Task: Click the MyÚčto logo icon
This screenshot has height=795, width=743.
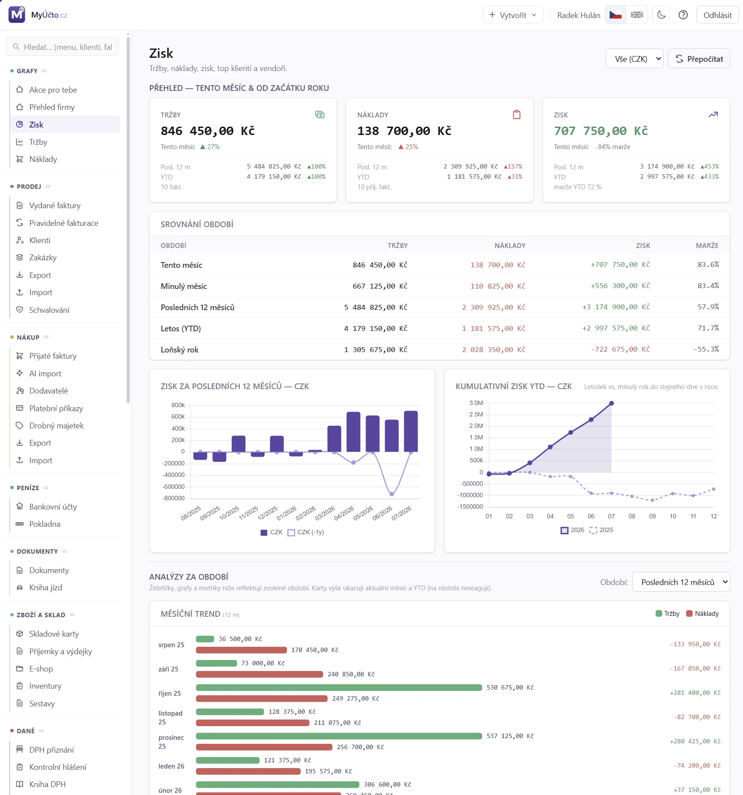Action: (x=17, y=15)
